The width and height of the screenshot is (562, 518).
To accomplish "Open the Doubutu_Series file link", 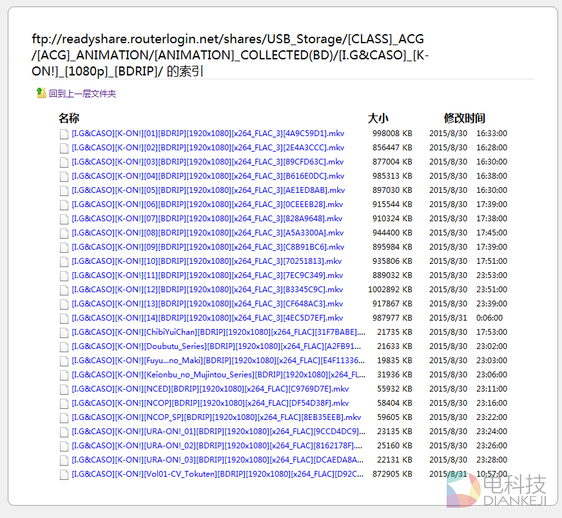I will point(218,346).
